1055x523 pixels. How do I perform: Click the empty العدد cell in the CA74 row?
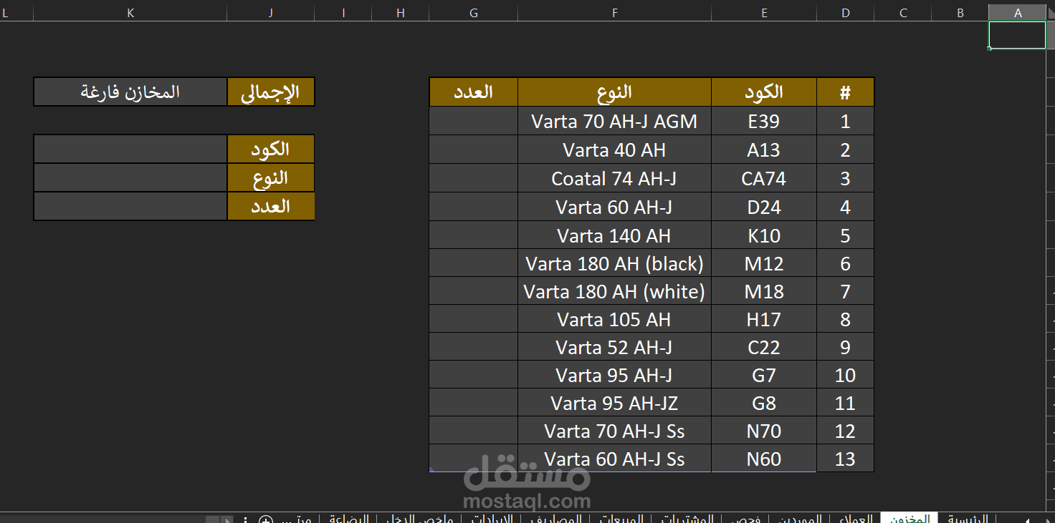pyautogui.click(x=474, y=178)
